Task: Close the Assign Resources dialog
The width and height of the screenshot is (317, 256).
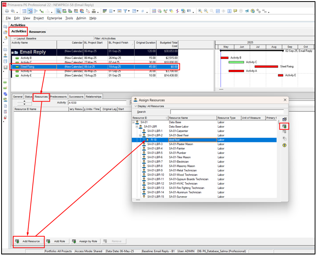Action: (285, 100)
